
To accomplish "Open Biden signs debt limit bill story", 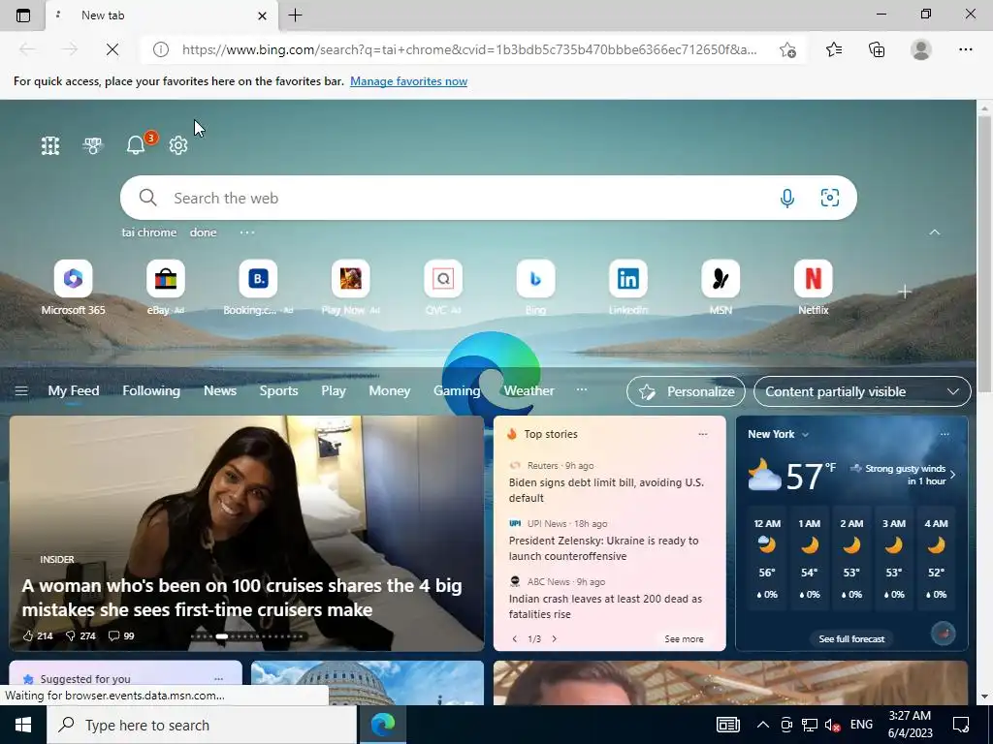I will [x=606, y=490].
